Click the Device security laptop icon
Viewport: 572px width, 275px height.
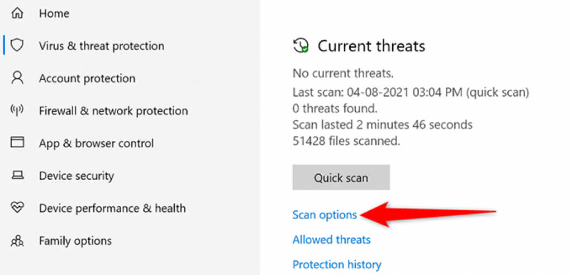click(17, 176)
